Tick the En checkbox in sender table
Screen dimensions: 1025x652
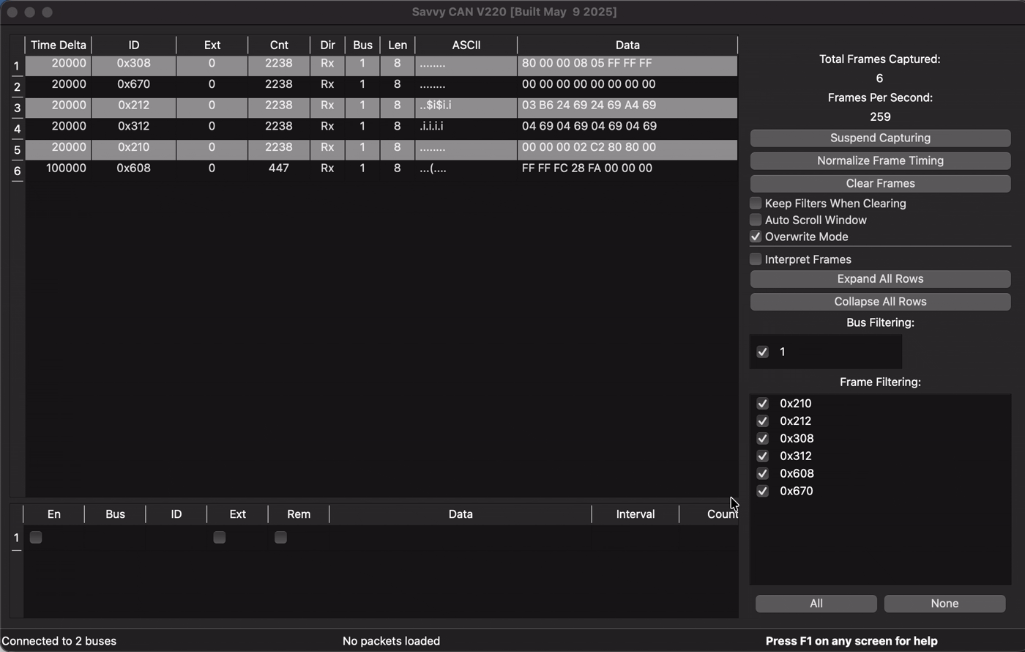coord(36,538)
